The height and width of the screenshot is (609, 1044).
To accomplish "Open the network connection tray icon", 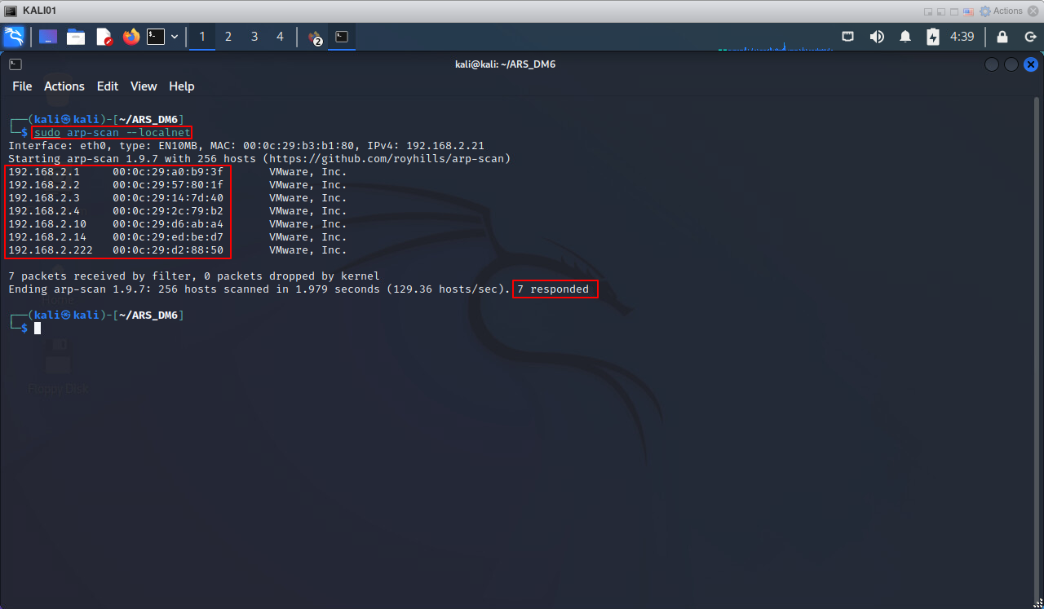I will pyautogui.click(x=848, y=37).
